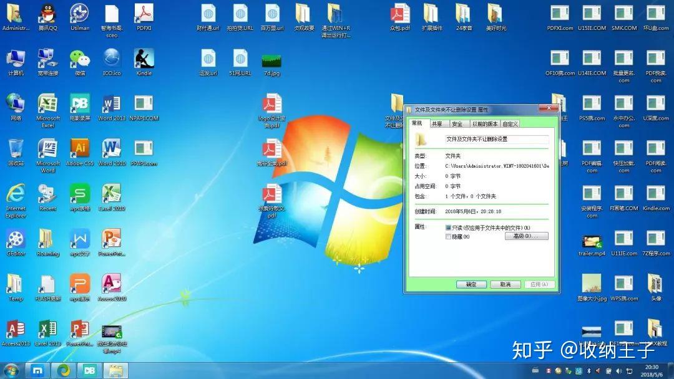674x379 pixels.
Task: Open the Kindle desktop shortcut
Action: click(144, 59)
